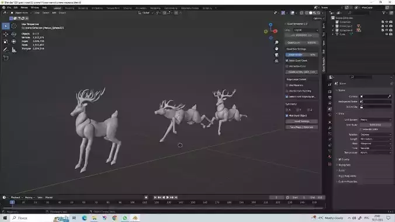Open the Rotation units dropdown
The image size is (395, 222).
pyautogui.click(x=376, y=134)
